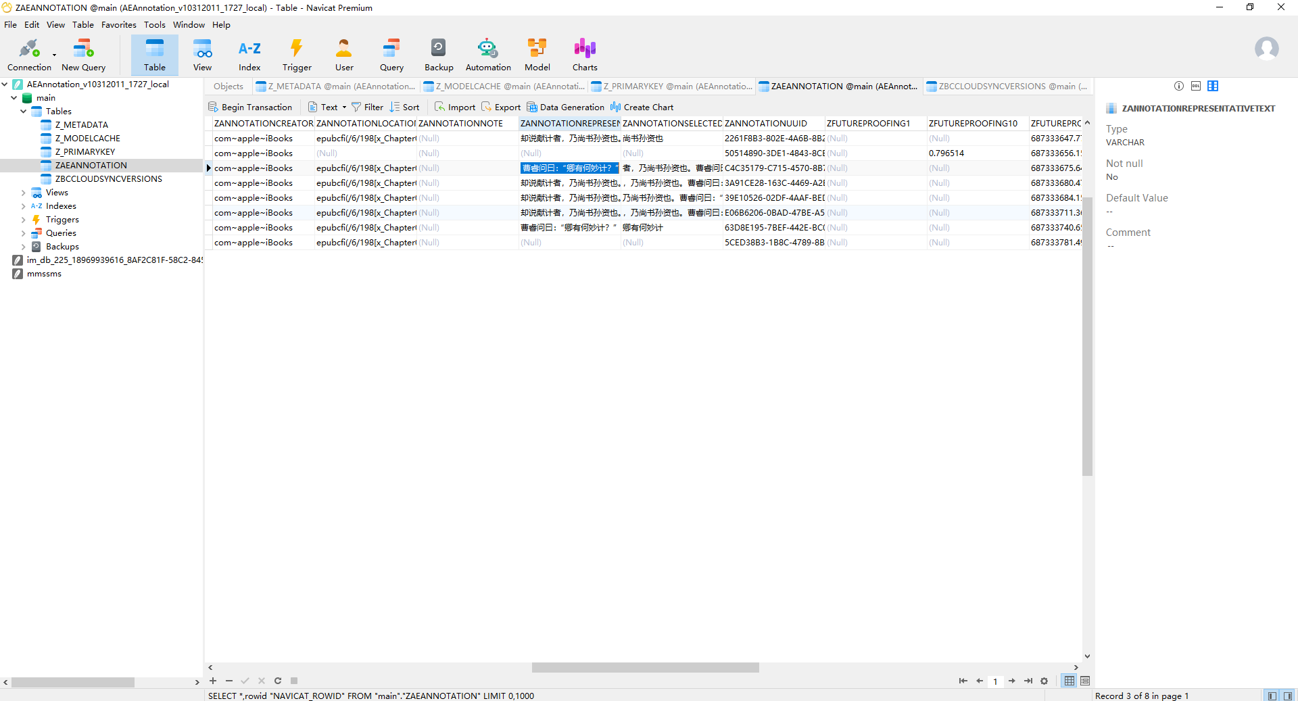Viewport: 1298px width, 701px height.
Task: Toggle the DDL panel icon at top right
Action: click(1196, 86)
